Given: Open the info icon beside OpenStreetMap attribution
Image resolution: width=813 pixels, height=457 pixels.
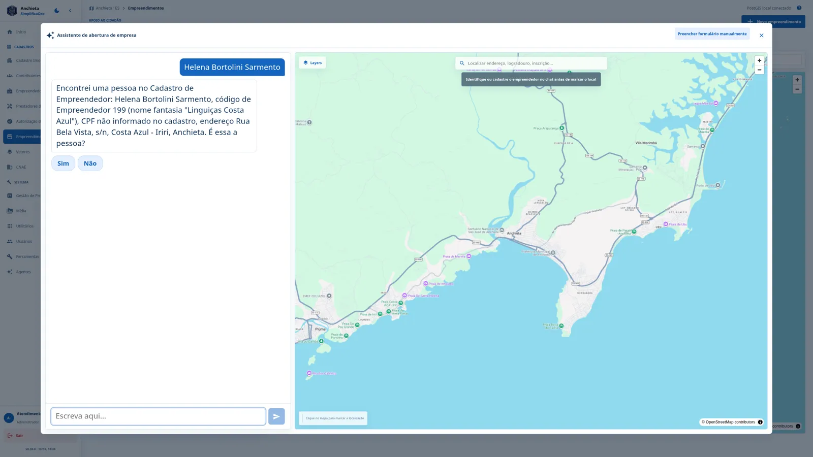Looking at the screenshot, I should pos(760,422).
